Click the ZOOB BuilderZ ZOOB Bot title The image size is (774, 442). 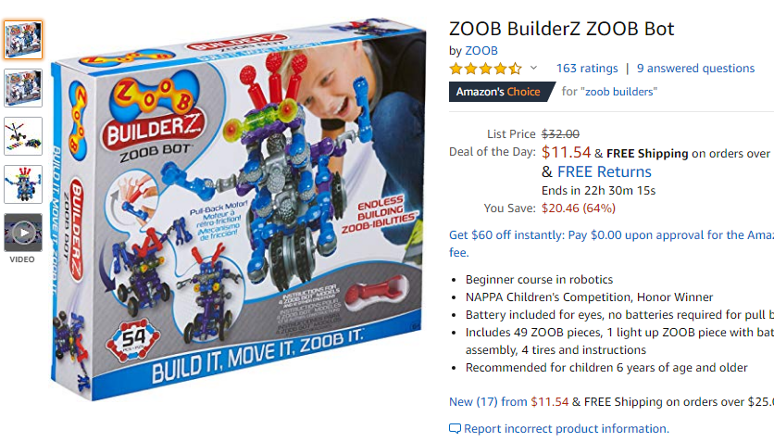tap(561, 29)
